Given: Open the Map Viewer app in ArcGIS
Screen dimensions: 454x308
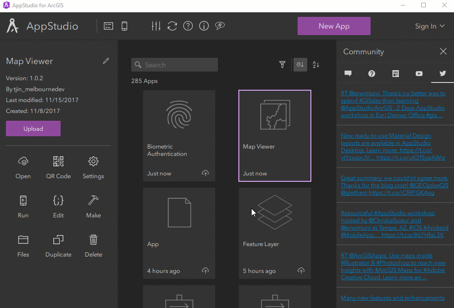Looking at the screenshot, I should point(23,168).
